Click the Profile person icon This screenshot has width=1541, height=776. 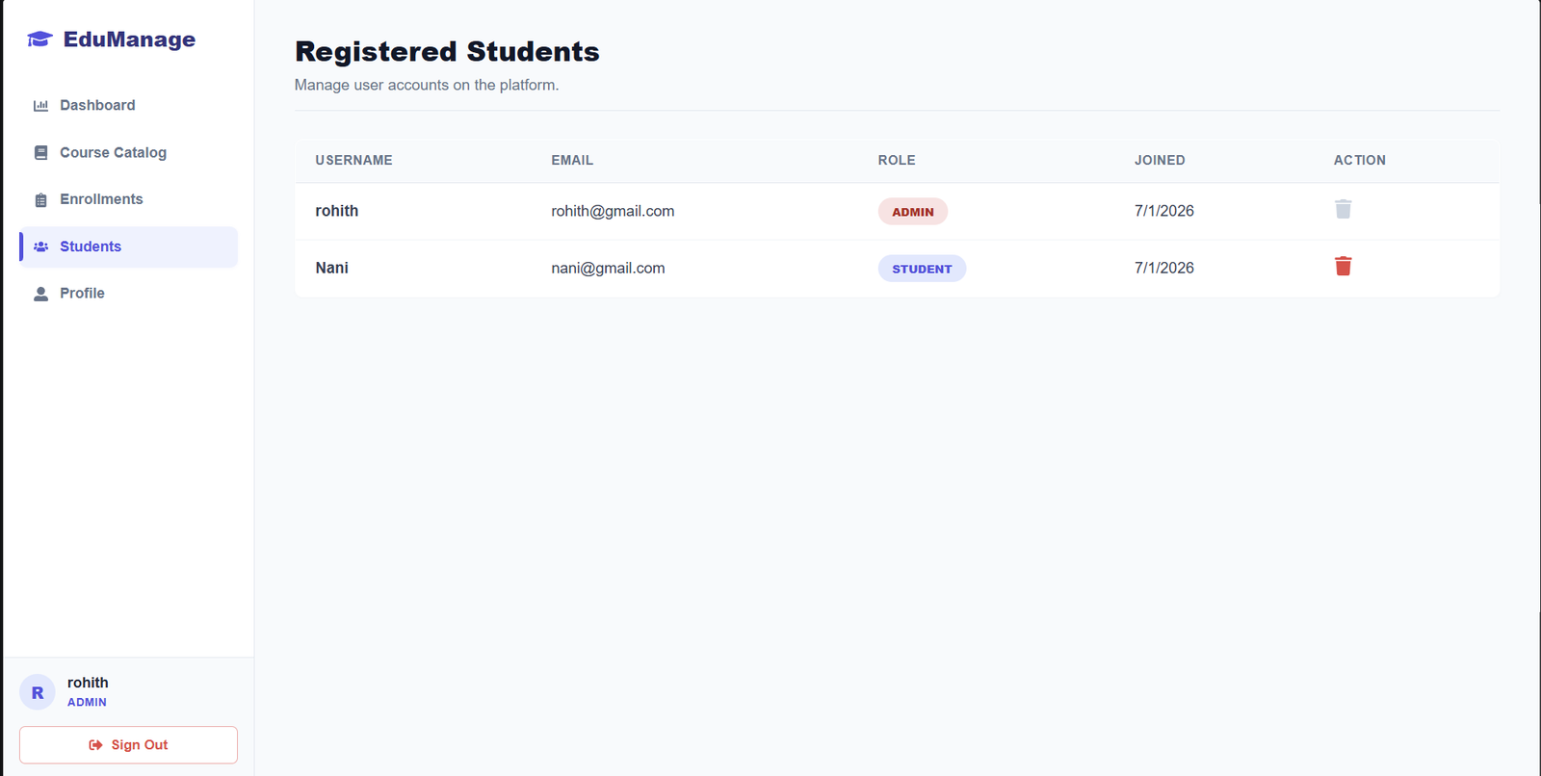point(40,294)
